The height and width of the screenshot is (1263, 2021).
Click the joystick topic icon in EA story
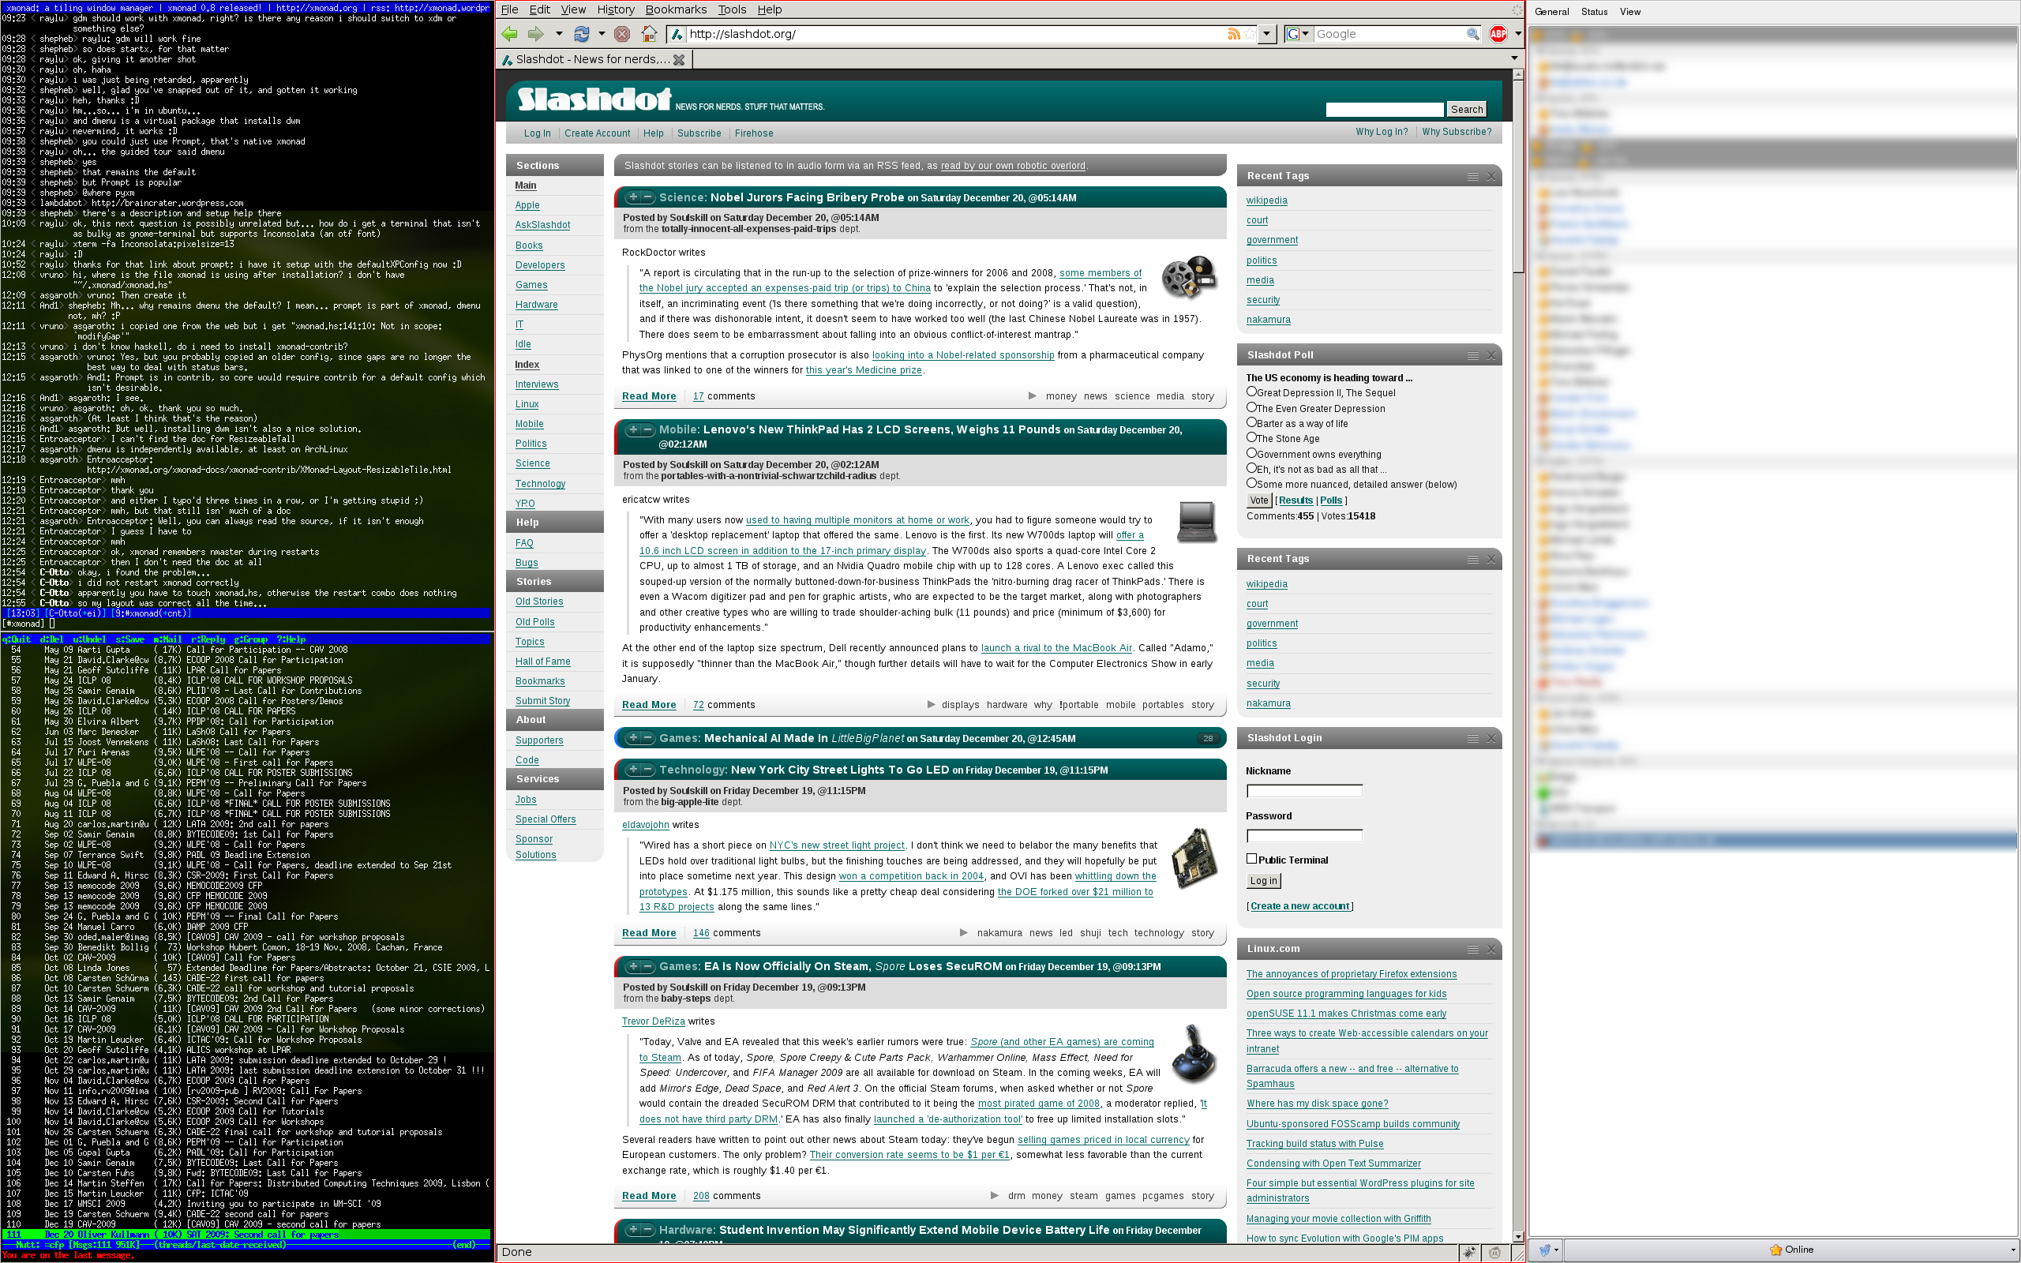1194,1052
